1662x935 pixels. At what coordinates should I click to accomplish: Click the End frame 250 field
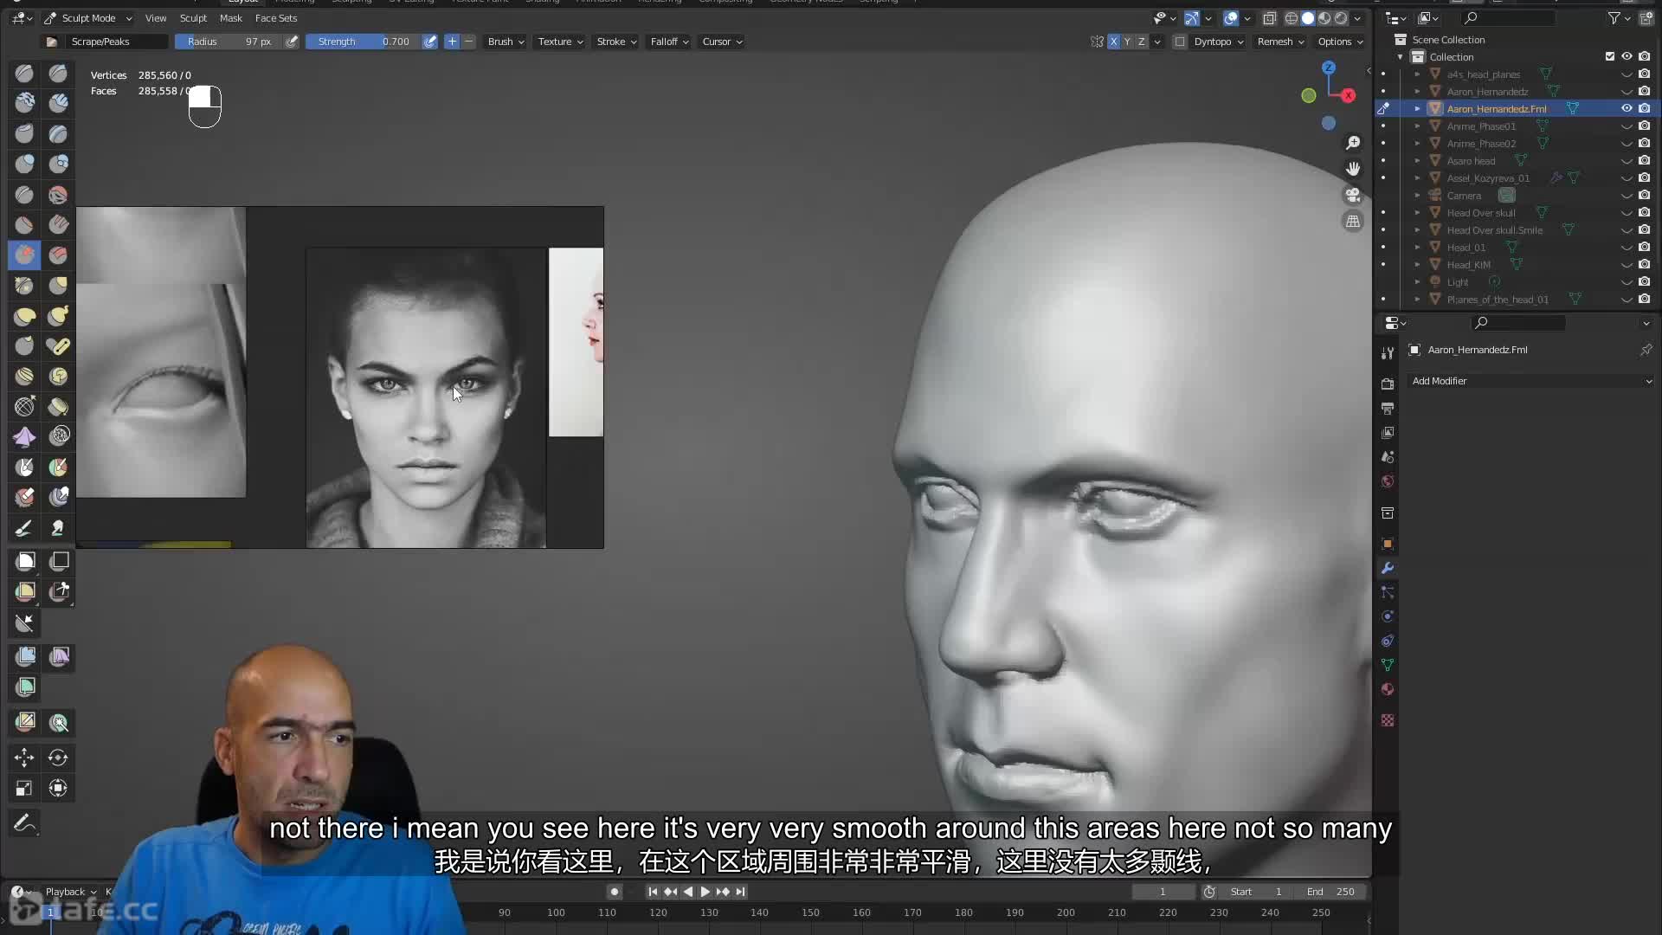click(x=1332, y=892)
